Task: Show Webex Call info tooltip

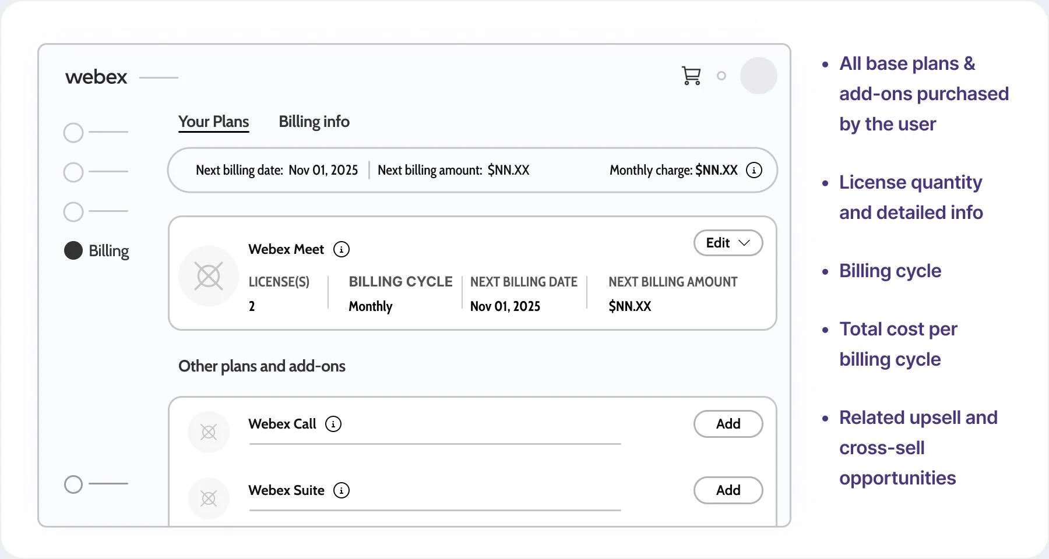Action: [333, 424]
